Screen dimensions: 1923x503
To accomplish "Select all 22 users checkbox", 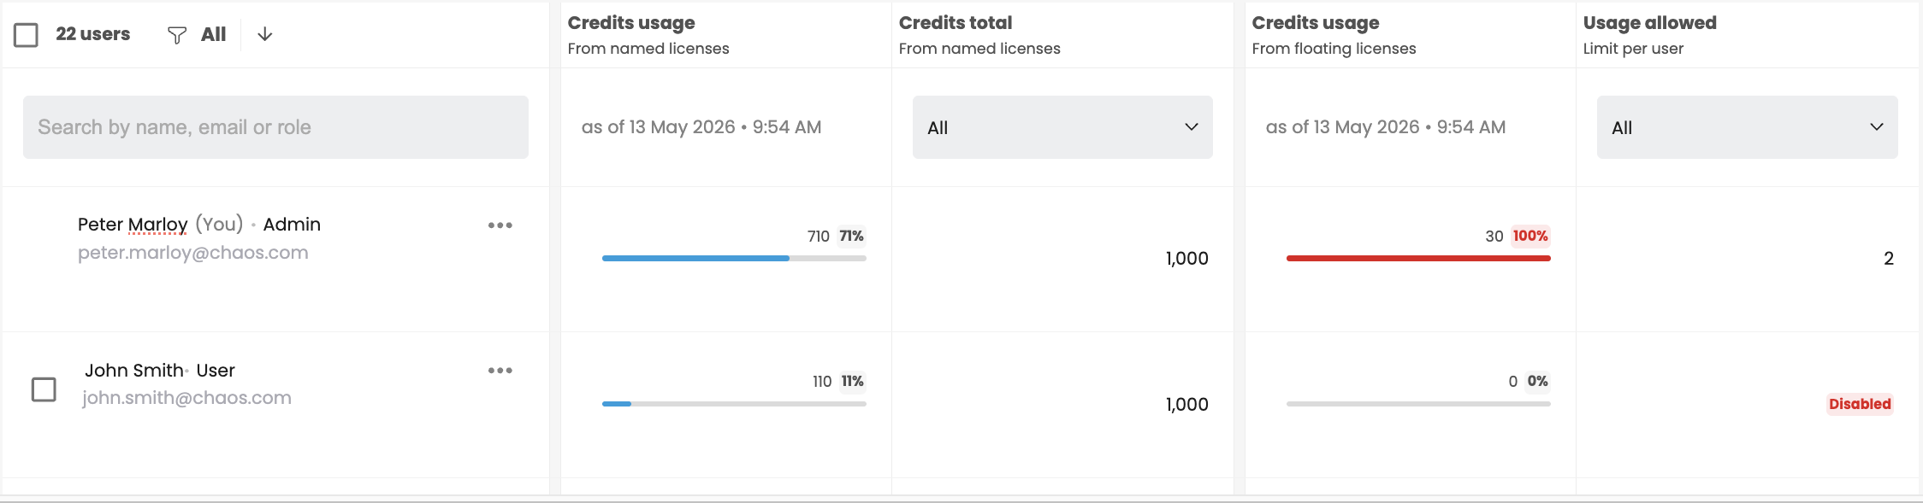I will 27,35.
